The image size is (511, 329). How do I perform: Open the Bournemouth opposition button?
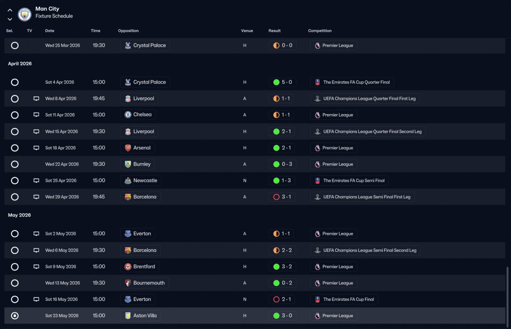coord(145,283)
